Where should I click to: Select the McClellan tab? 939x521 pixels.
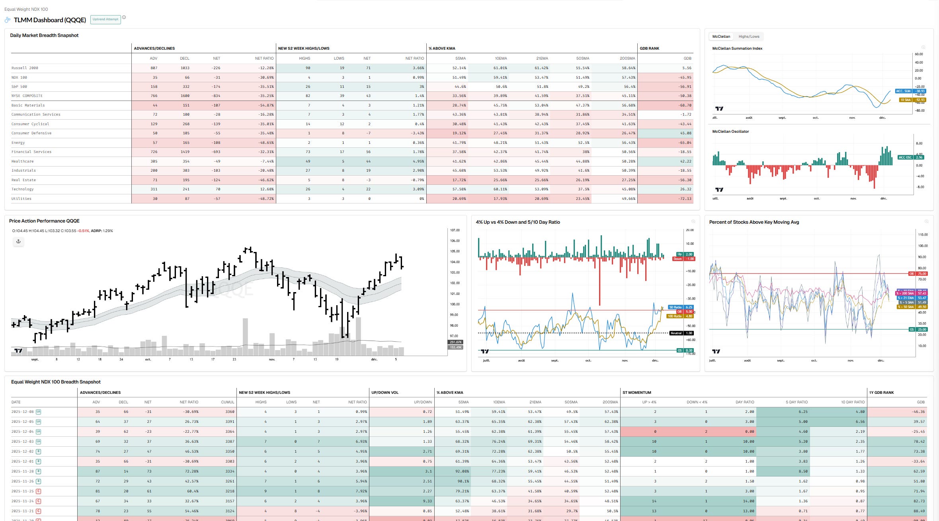pos(721,37)
